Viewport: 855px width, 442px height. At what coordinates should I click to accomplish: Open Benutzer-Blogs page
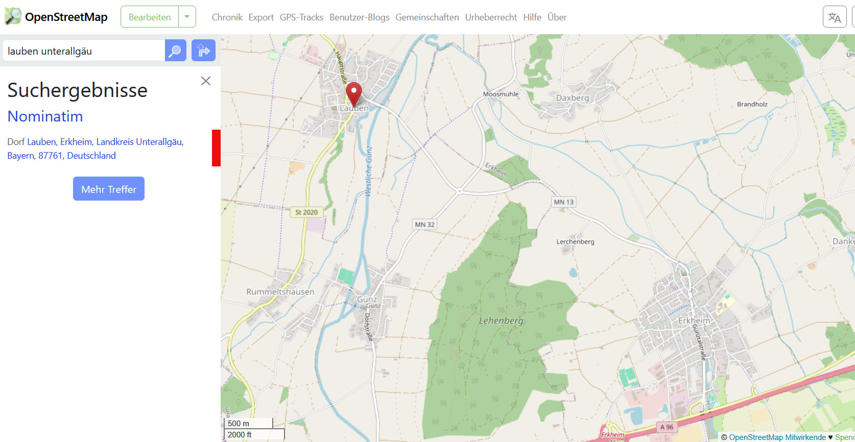coord(359,17)
